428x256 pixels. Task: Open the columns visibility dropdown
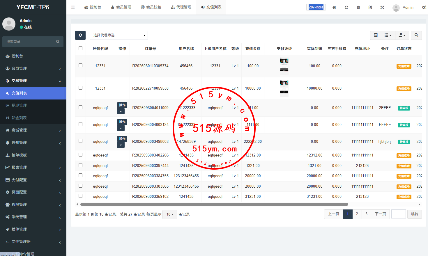[388, 35]
